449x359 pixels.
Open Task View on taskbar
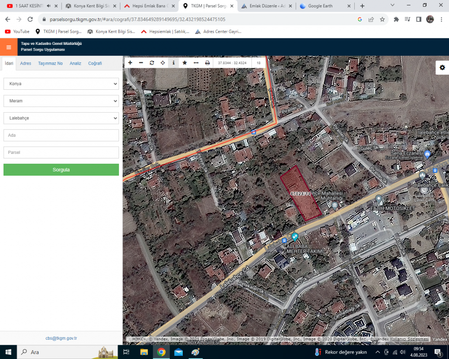[126, 352]
